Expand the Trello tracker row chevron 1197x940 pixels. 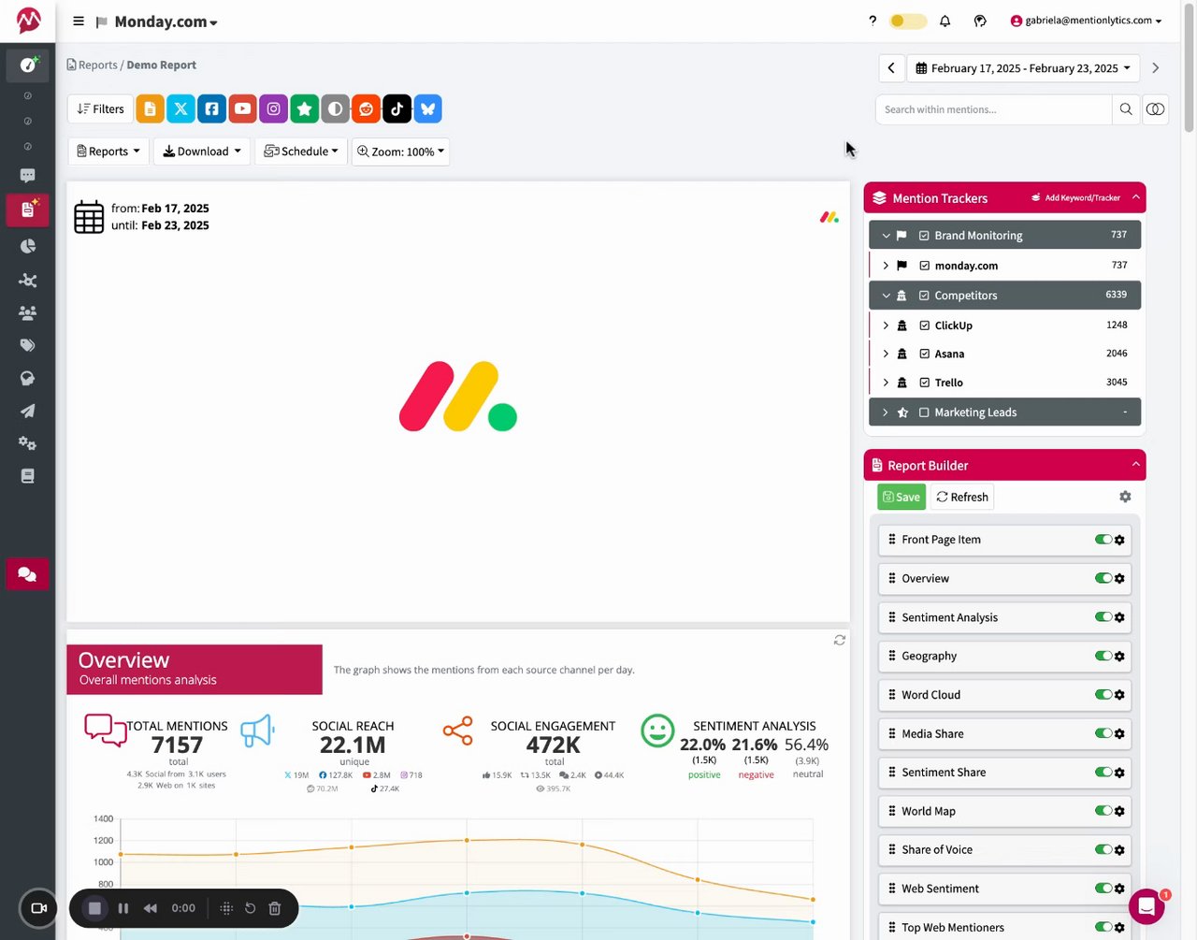pyautogui.click(x=886, y=383)
